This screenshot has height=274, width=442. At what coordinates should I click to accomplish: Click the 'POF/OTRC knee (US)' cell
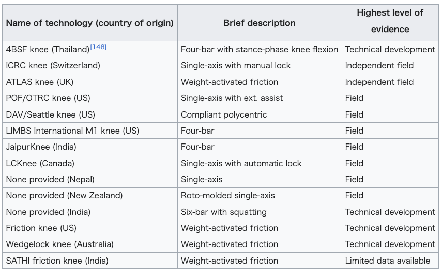(90, 98)
